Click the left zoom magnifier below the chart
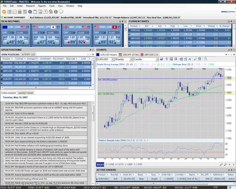The image size is (236, 189). tap(221, 165)
